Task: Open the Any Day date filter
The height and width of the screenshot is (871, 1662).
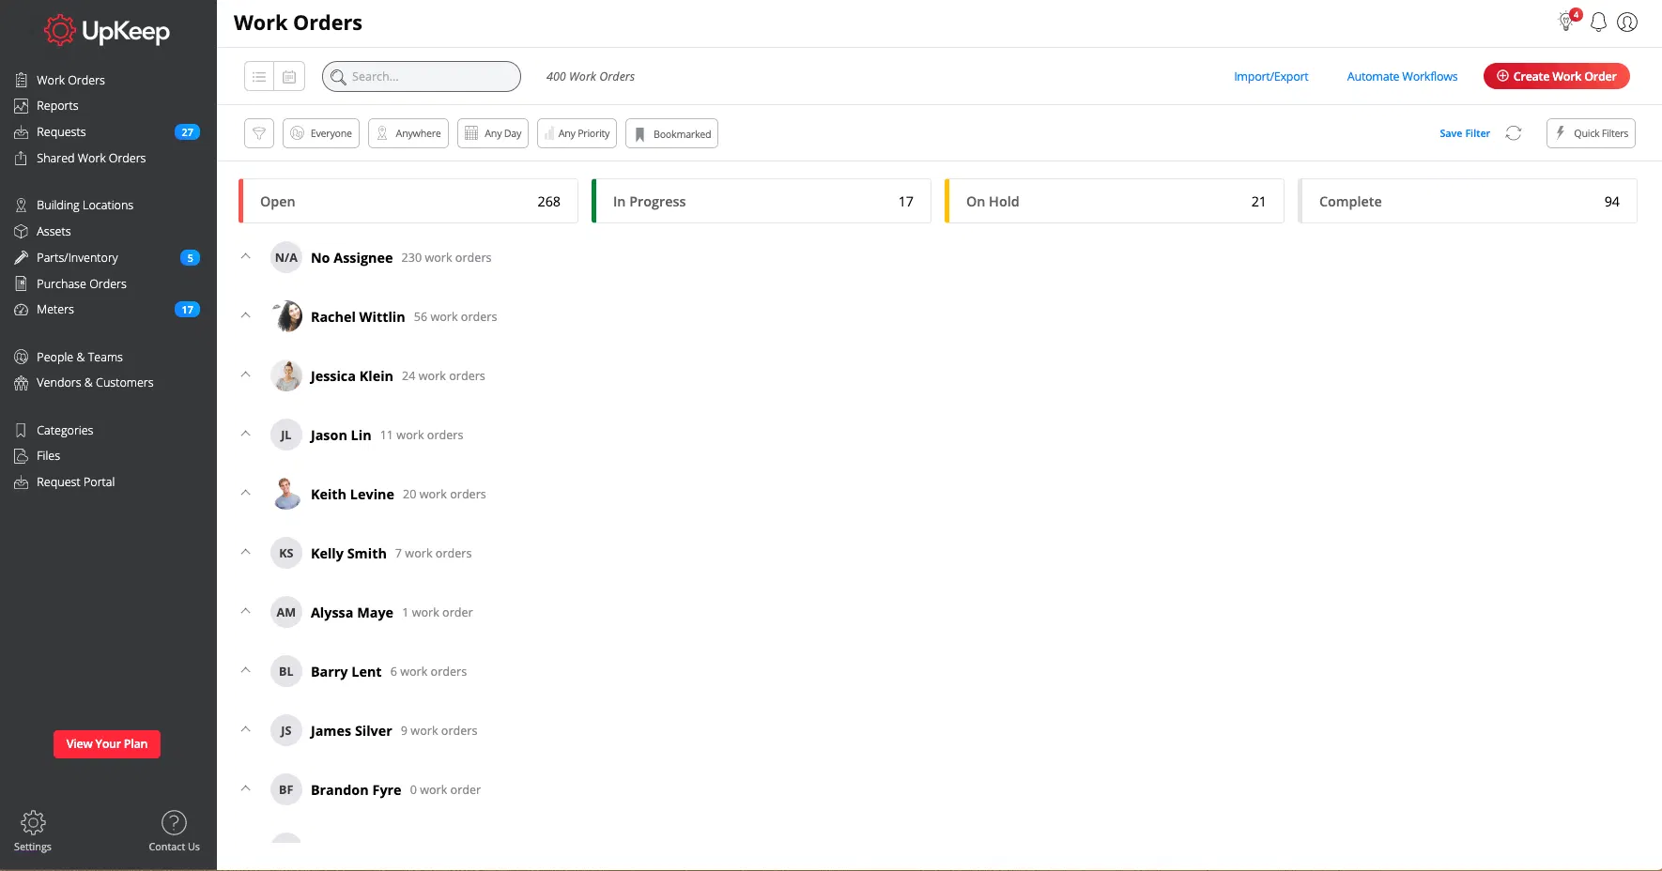Action: click(493, 133)
